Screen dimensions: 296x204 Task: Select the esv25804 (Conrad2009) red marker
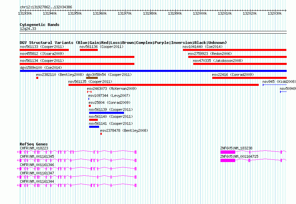[x=90, y=106]
